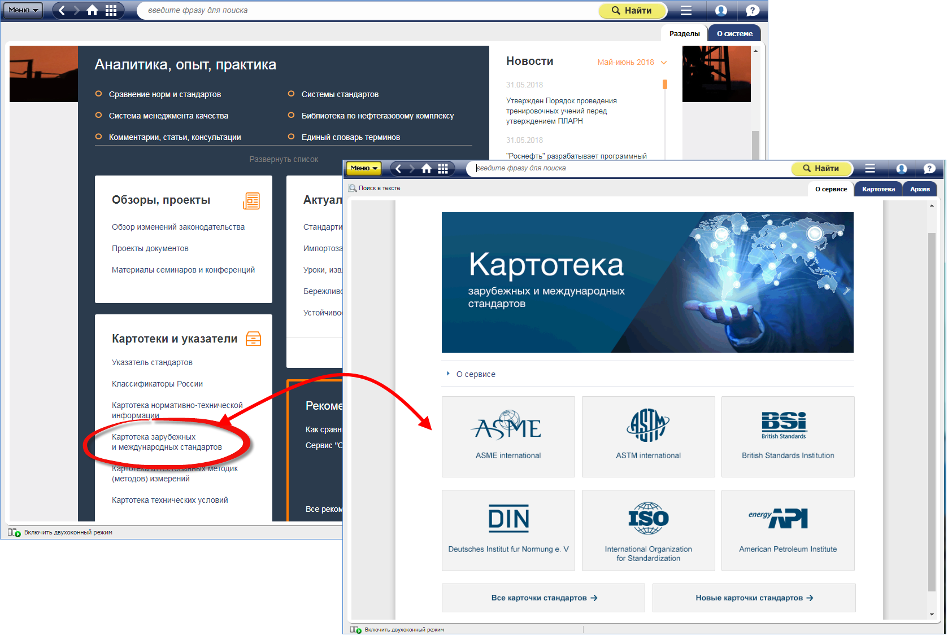
Task: Go back using the front window's left arrow
Action: point(398,169)
